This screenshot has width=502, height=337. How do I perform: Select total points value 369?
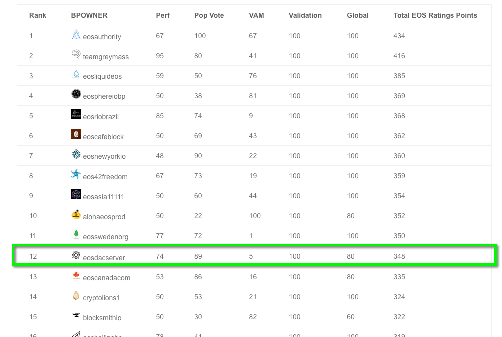399,96
